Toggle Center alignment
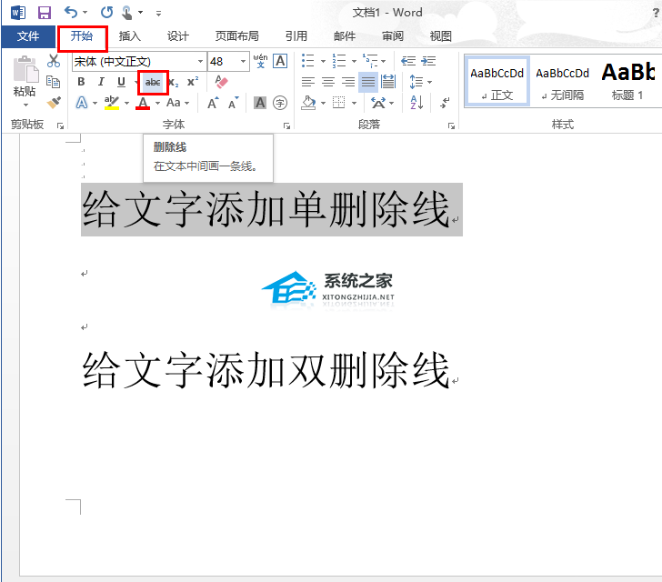This screenshot has height=582, width=662. coord(328,82)
